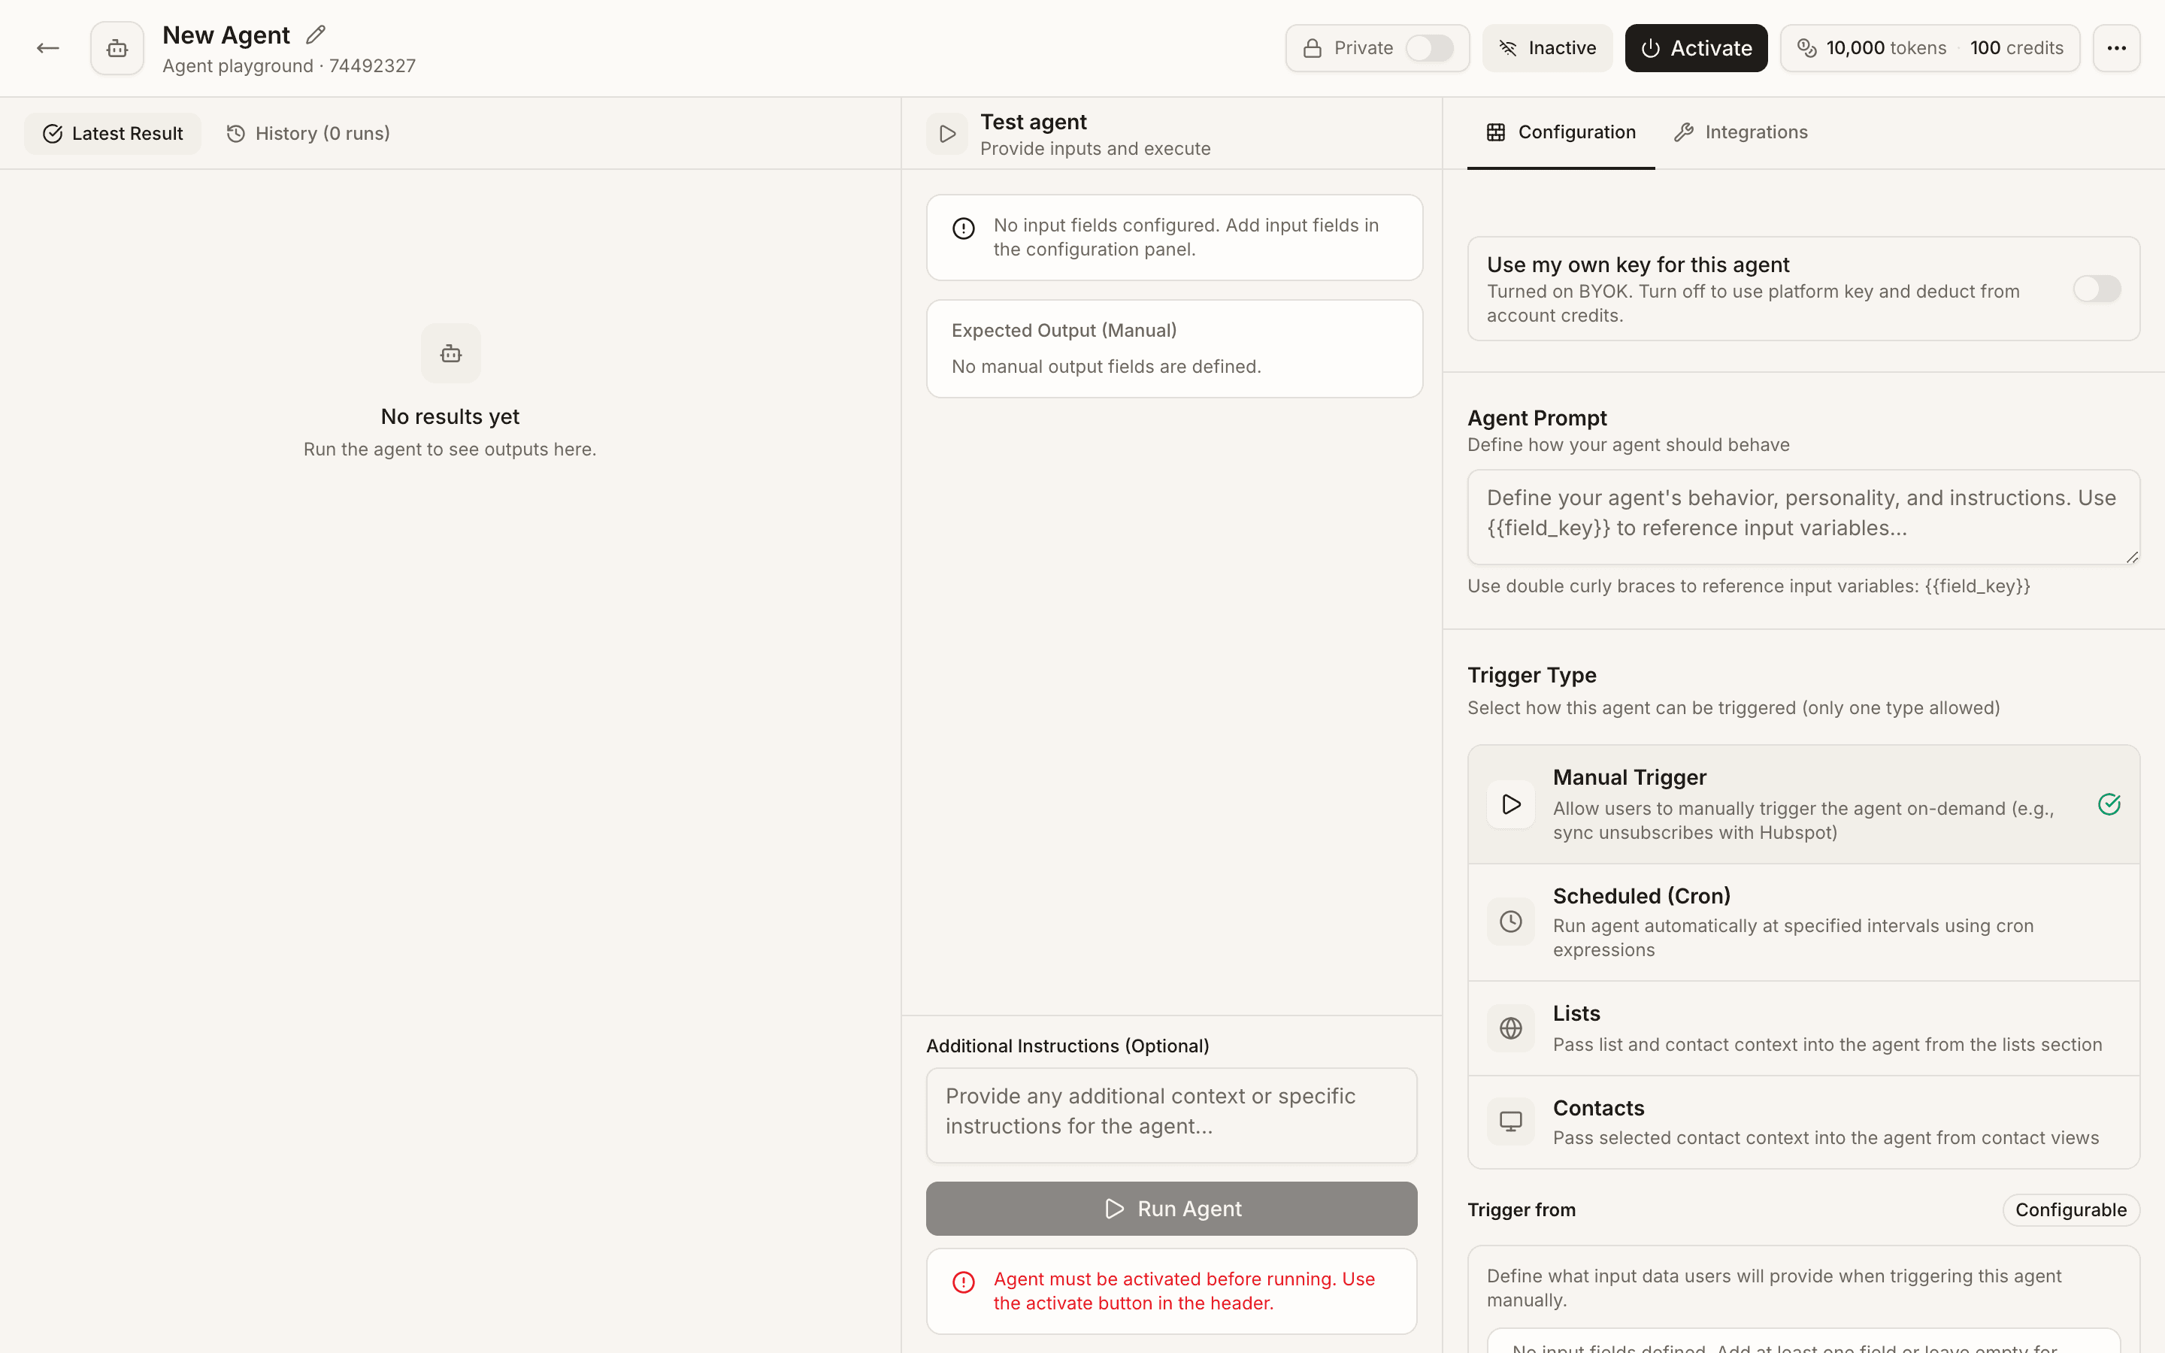Focus the Additional Instructions text box
The height and width of the screenshot is (1353, 2165).
[x=1172, y=1115]
